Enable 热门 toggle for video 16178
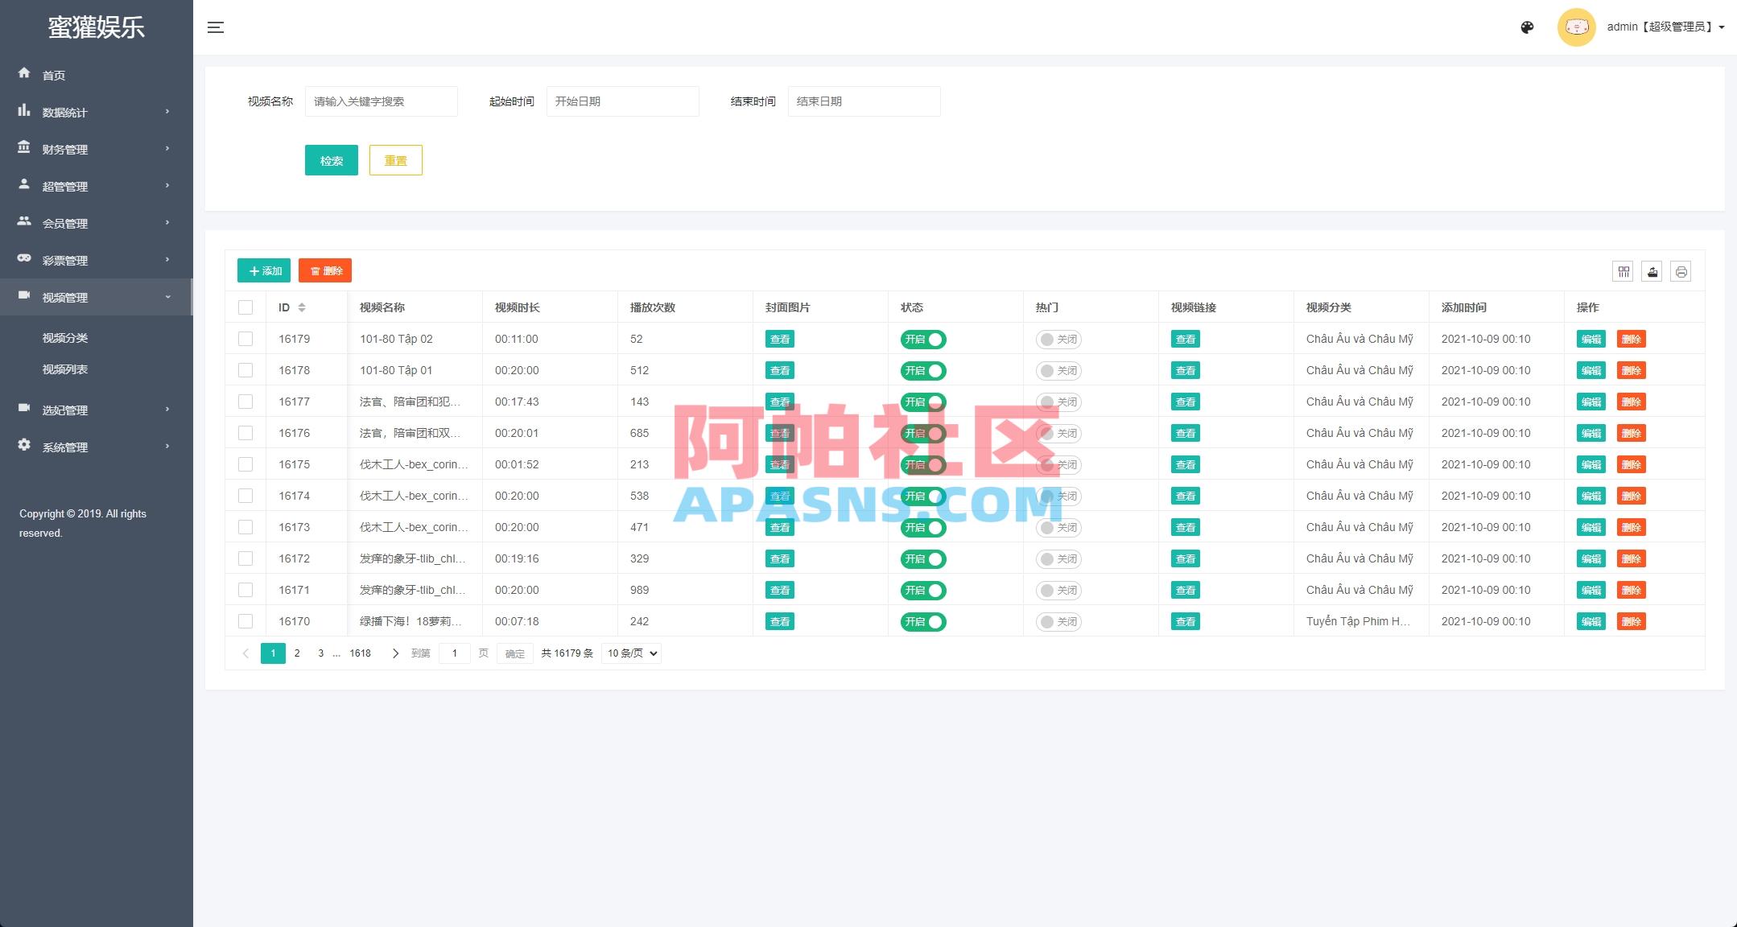The image size is (1737, 927). click(x=1058, y=370)
